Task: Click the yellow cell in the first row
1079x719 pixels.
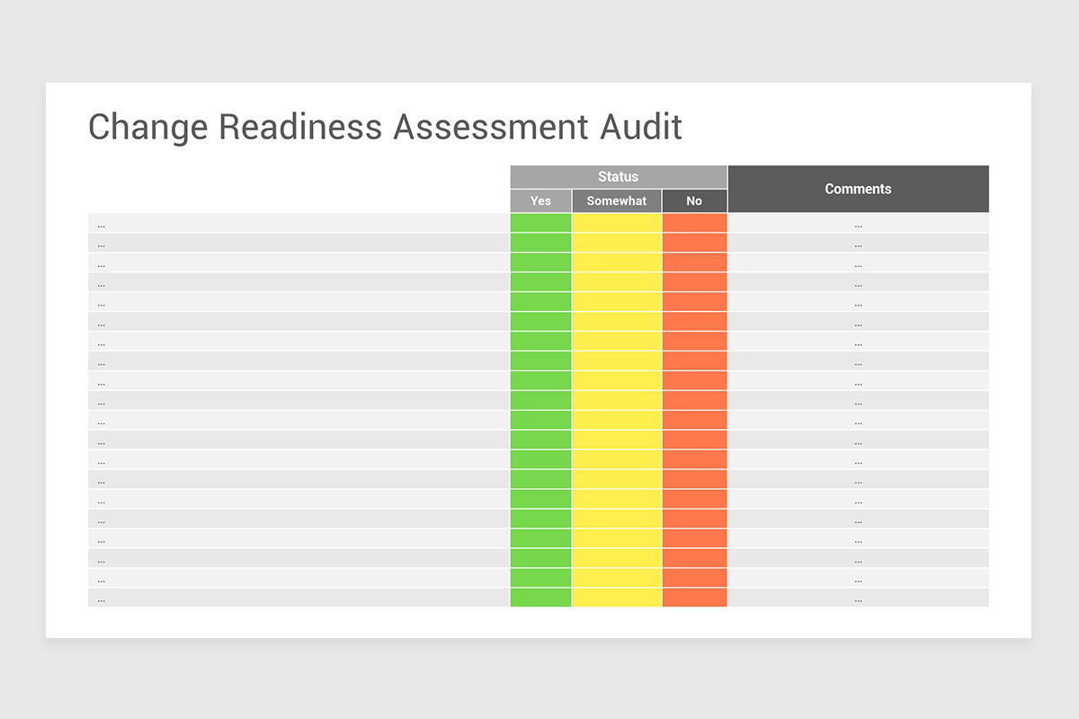Action: click(x=617, y=221)
